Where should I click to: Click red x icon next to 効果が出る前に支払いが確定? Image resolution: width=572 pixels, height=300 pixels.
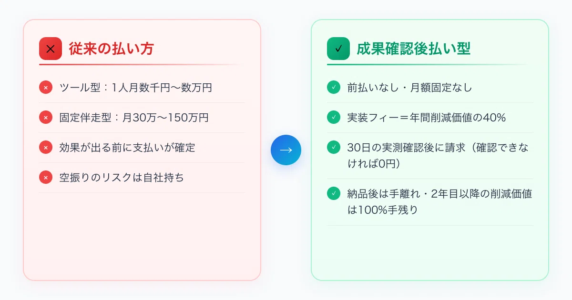coord(46,148)
